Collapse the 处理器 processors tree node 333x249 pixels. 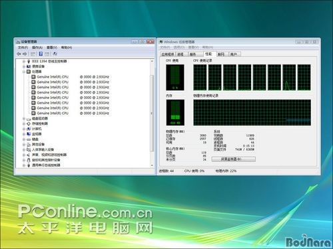(24, 72)
